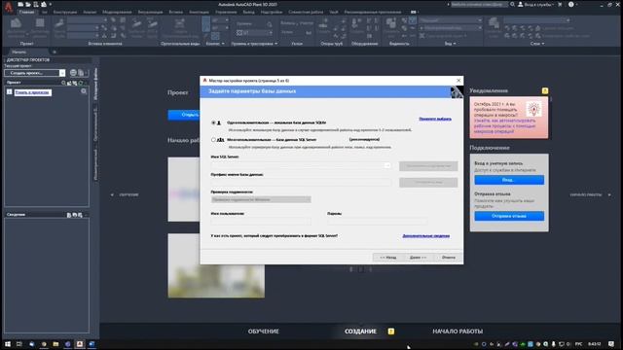Click the green refresh icon in Проект header
The width and height of the screenshot is (623, 350).
[x=80, y=83]
